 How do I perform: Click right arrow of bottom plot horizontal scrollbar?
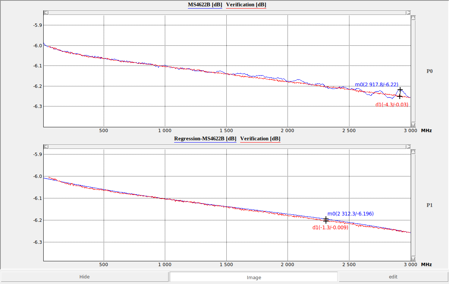pyautogui.click(x=408, y=146)
